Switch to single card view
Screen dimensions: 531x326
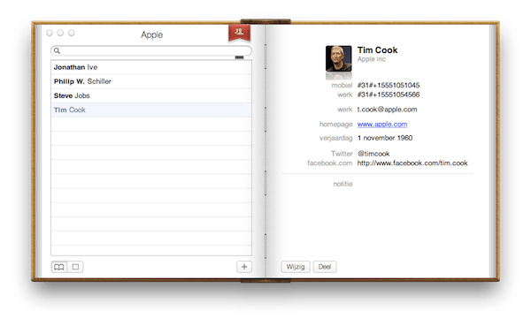75,267
